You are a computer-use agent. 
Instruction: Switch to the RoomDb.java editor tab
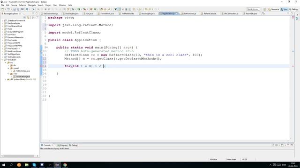252,14
